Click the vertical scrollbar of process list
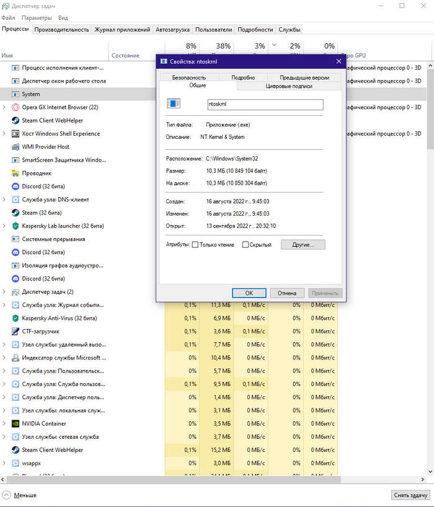The width and height of the screenshot is (434, 507). click(x=430, y=248)
